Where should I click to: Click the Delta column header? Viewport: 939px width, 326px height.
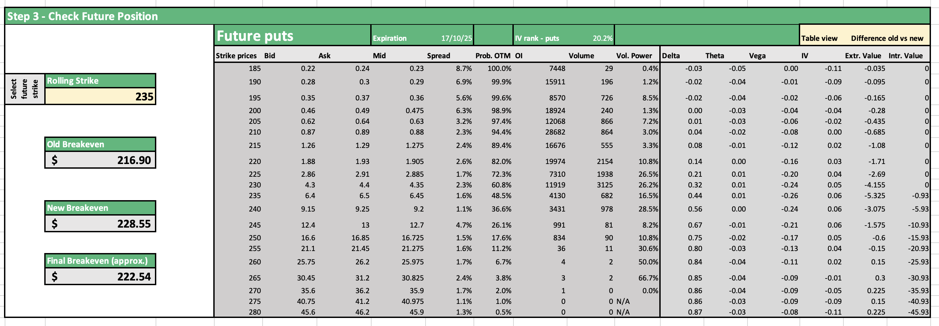pyautogui.click(x=671, y=56)
